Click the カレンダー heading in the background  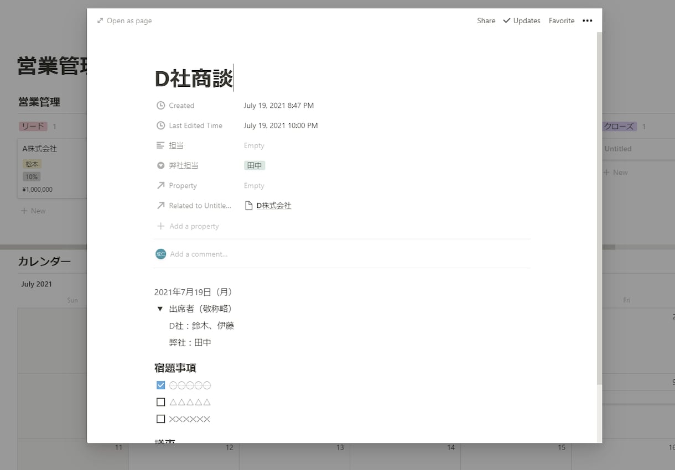[44, 261]
